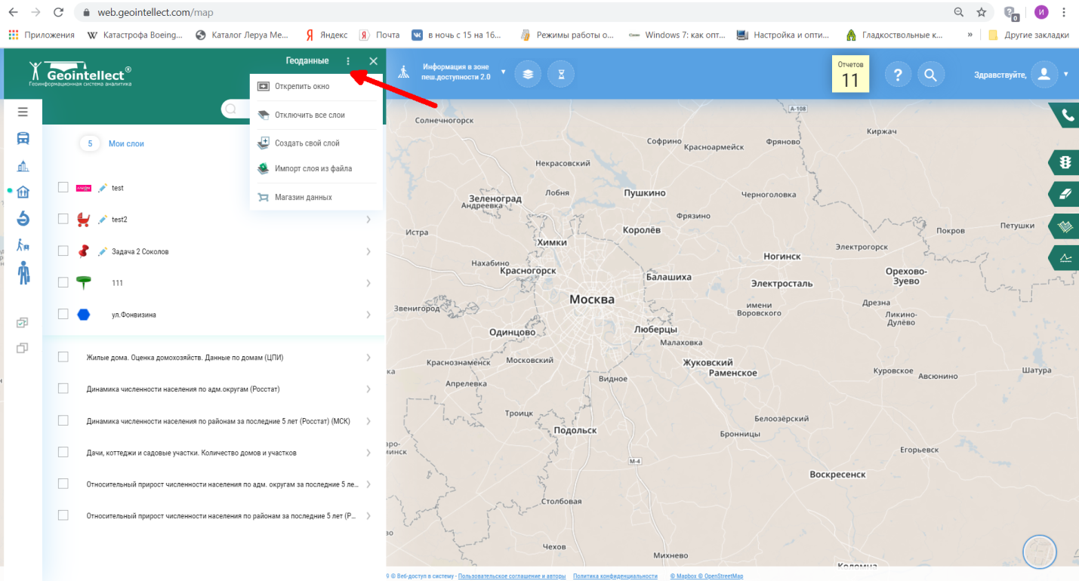Viewport: 1079px width, 581px height.
Task: Check the 111 layer checkbox
Action: (x=63, y=282)
